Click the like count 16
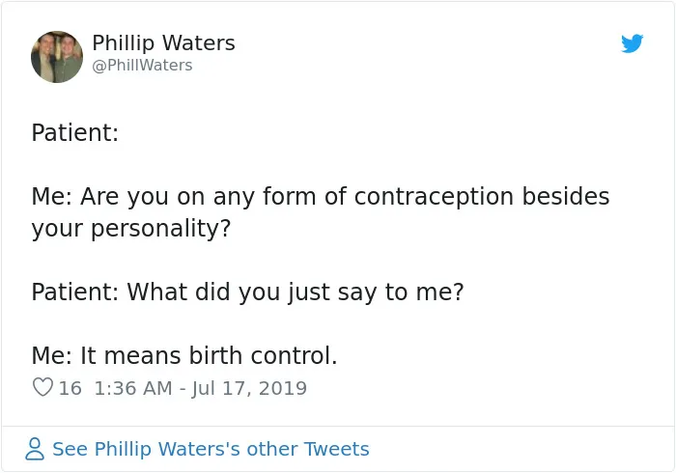The image size is (676, 473). (x=70, y=388)
